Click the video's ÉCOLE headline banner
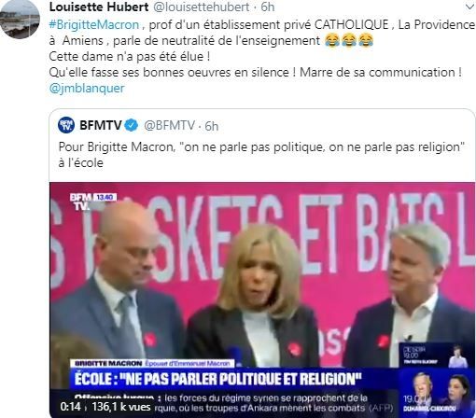476x418 pixels. [x=217, y=379]
